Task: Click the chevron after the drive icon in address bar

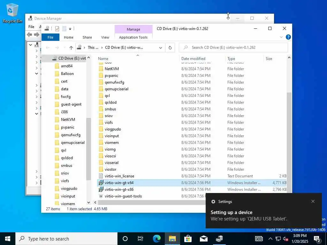Action: pos(84,48)
